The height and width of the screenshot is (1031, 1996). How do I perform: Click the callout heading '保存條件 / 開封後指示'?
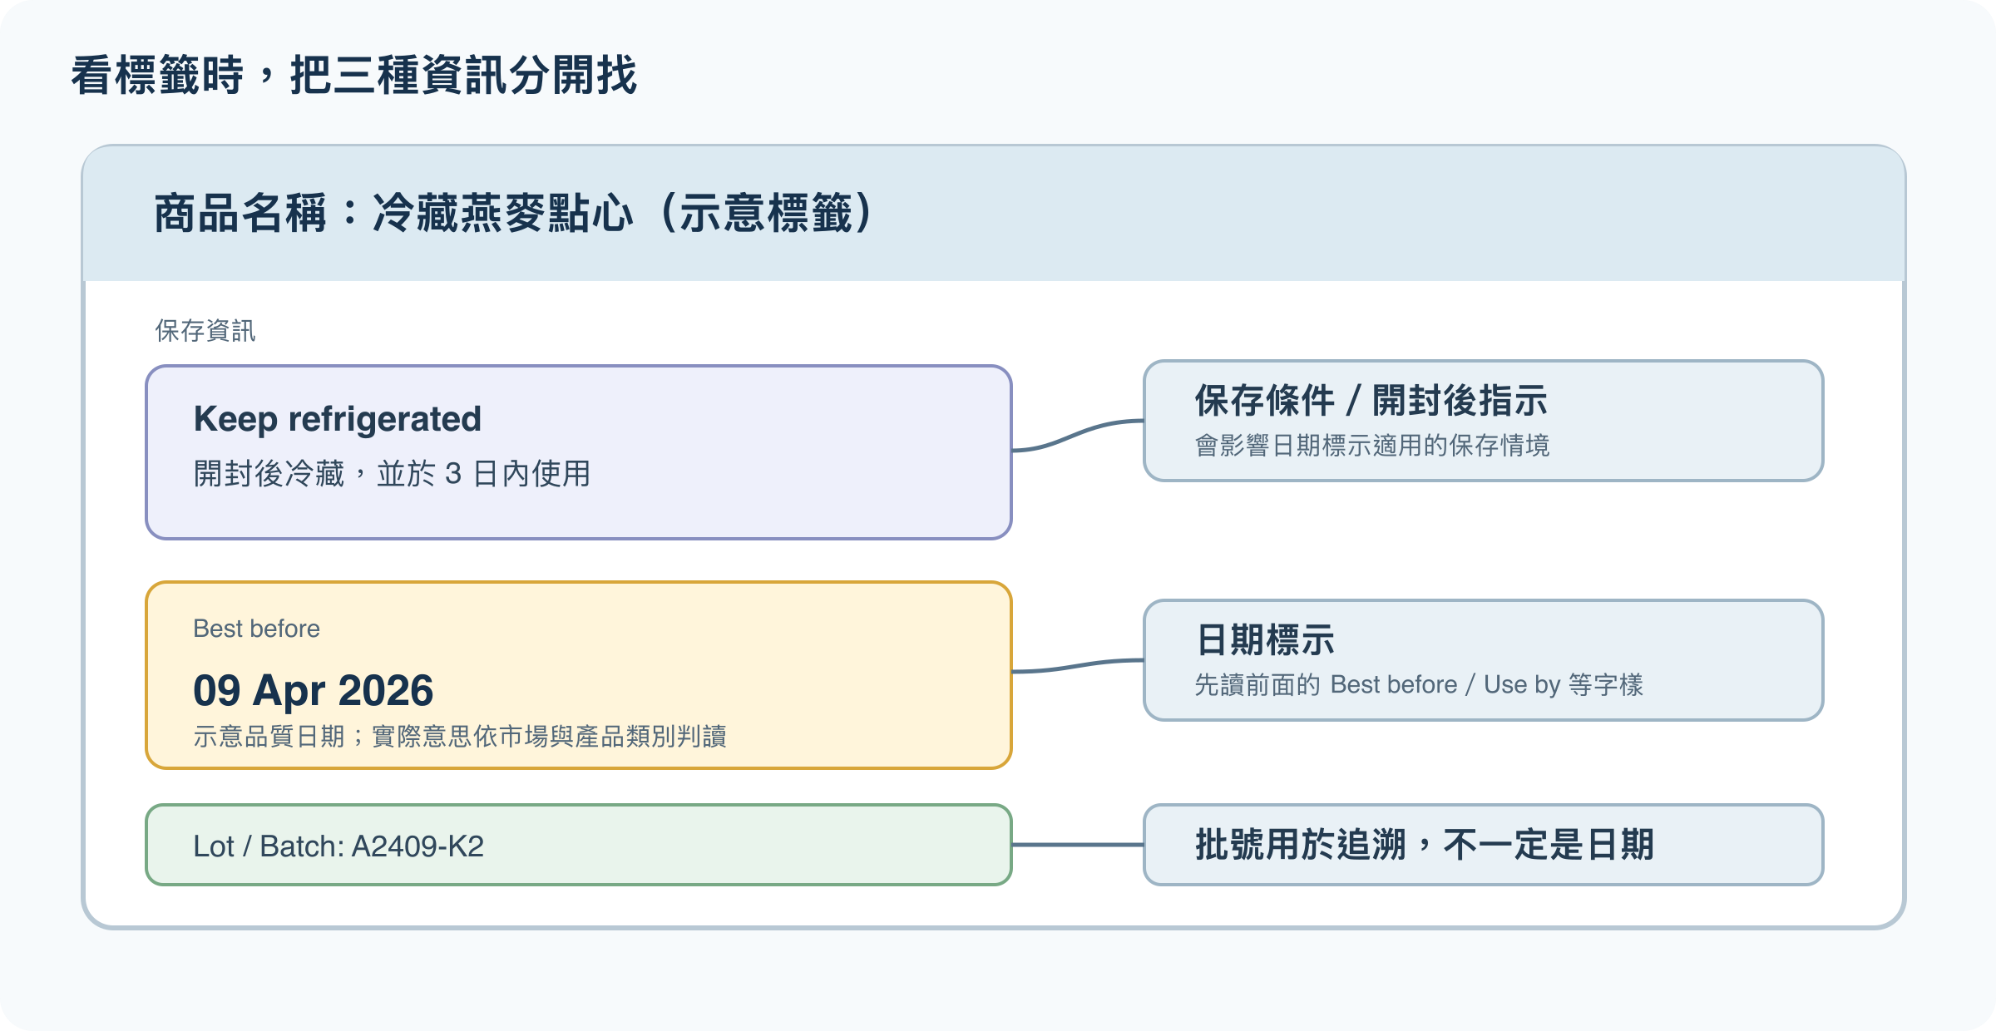click(1371, 401)
